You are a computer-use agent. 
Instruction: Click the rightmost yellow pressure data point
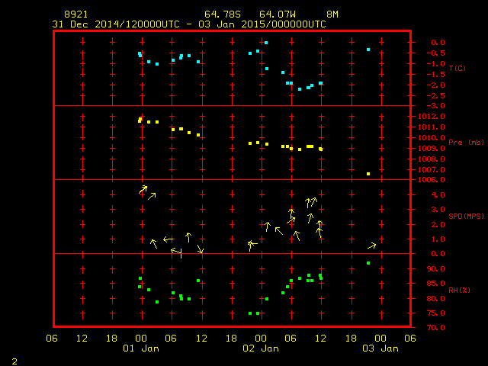pos(368,174)
